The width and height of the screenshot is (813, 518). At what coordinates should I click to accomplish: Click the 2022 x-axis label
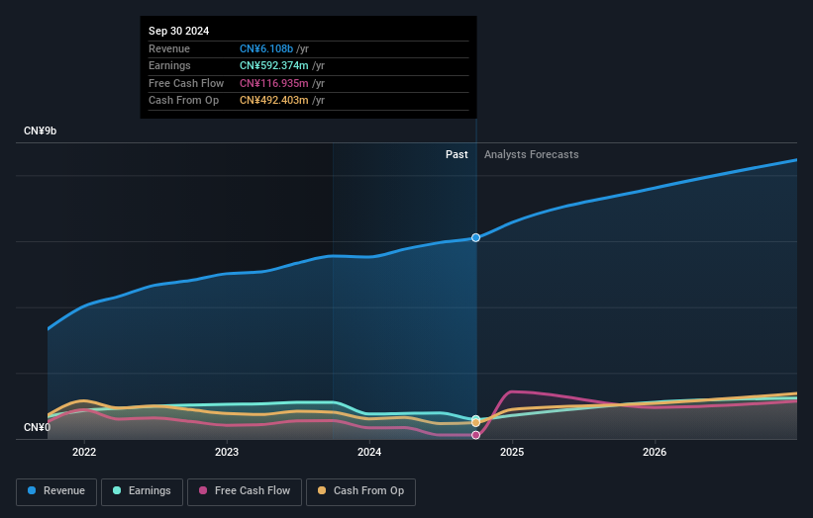pos(84,452)
